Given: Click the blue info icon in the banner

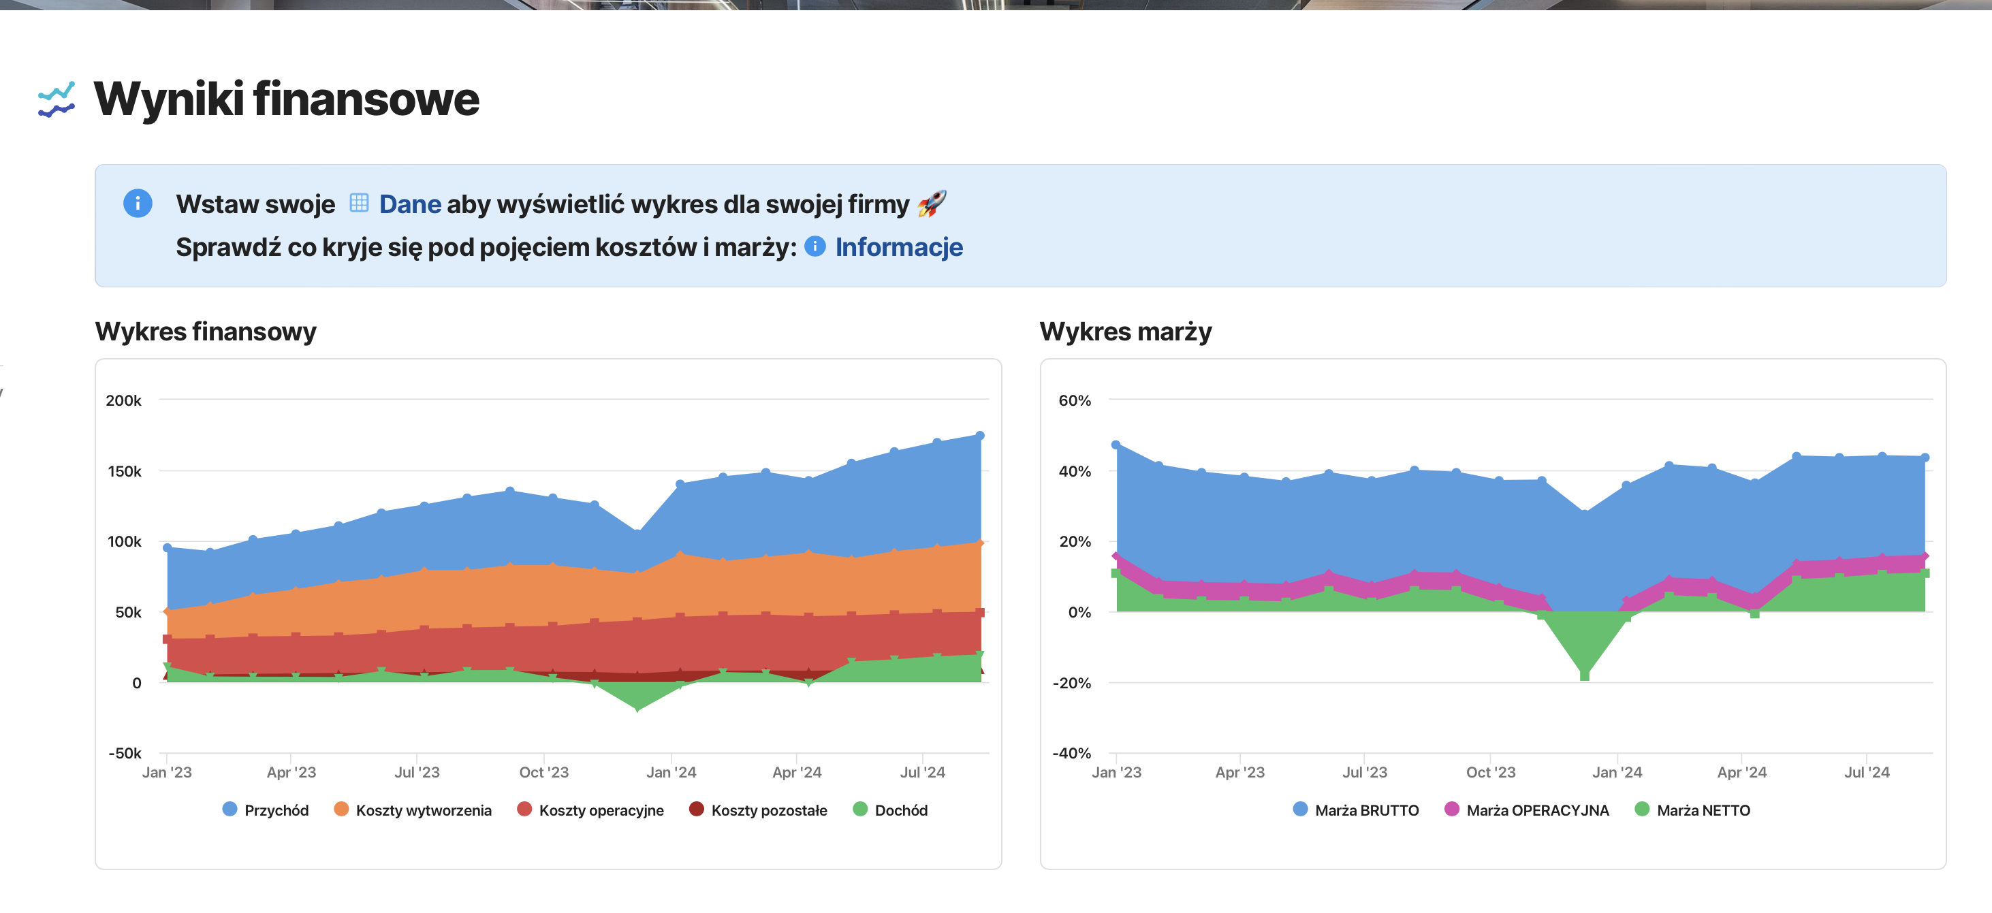Looking at the screenshot, I should click(138, 204).
